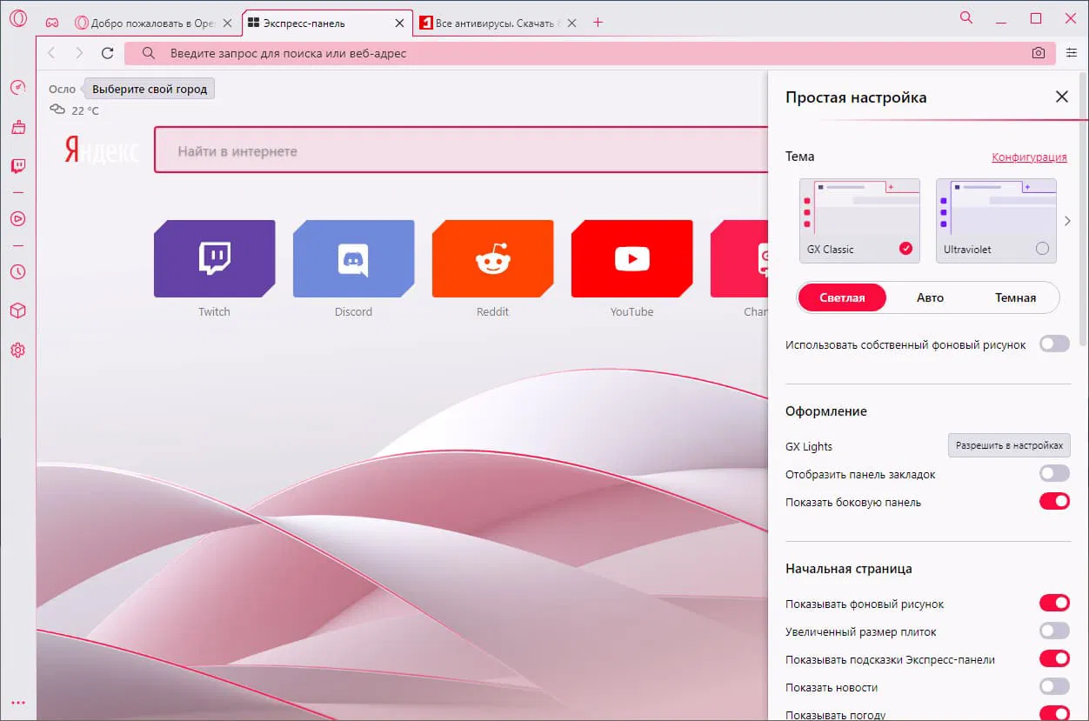Click the Осло city label
This screenshot has height=721, width=1089.
tap(62, 89)
